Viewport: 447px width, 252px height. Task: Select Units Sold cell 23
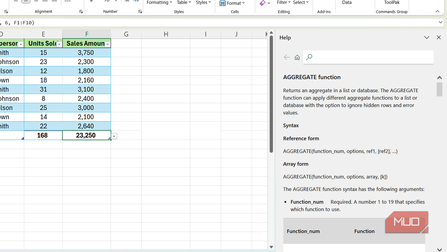[43, 62]
